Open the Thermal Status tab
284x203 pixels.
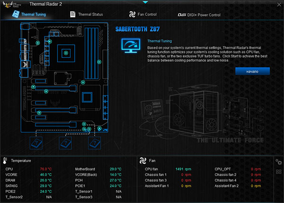[87, 14]
